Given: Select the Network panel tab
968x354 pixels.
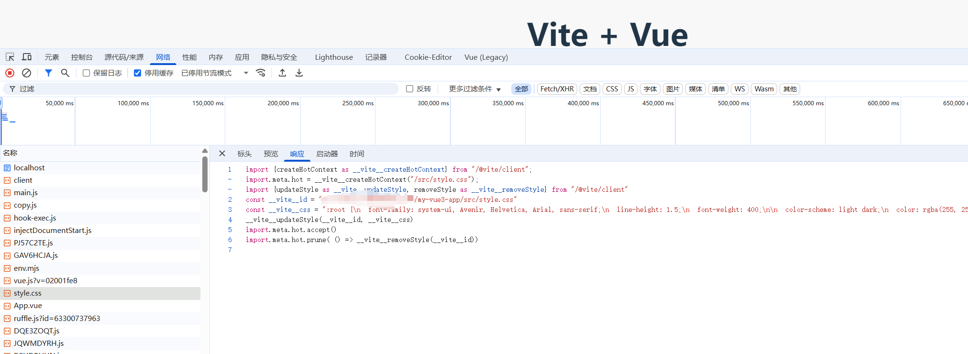Looking at the screenshot, I should pos(163,57).
